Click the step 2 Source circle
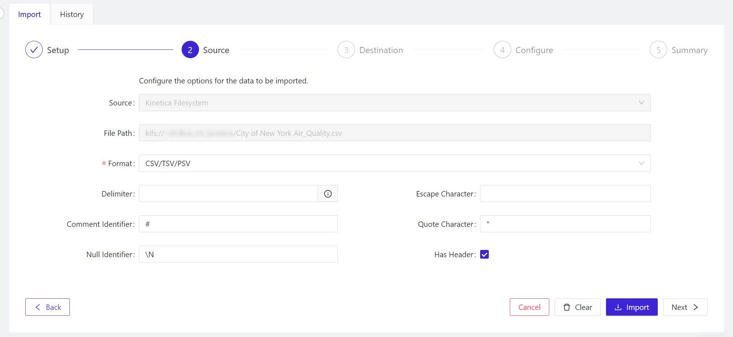This screenshot has width=733, height=337. [190, 50]
